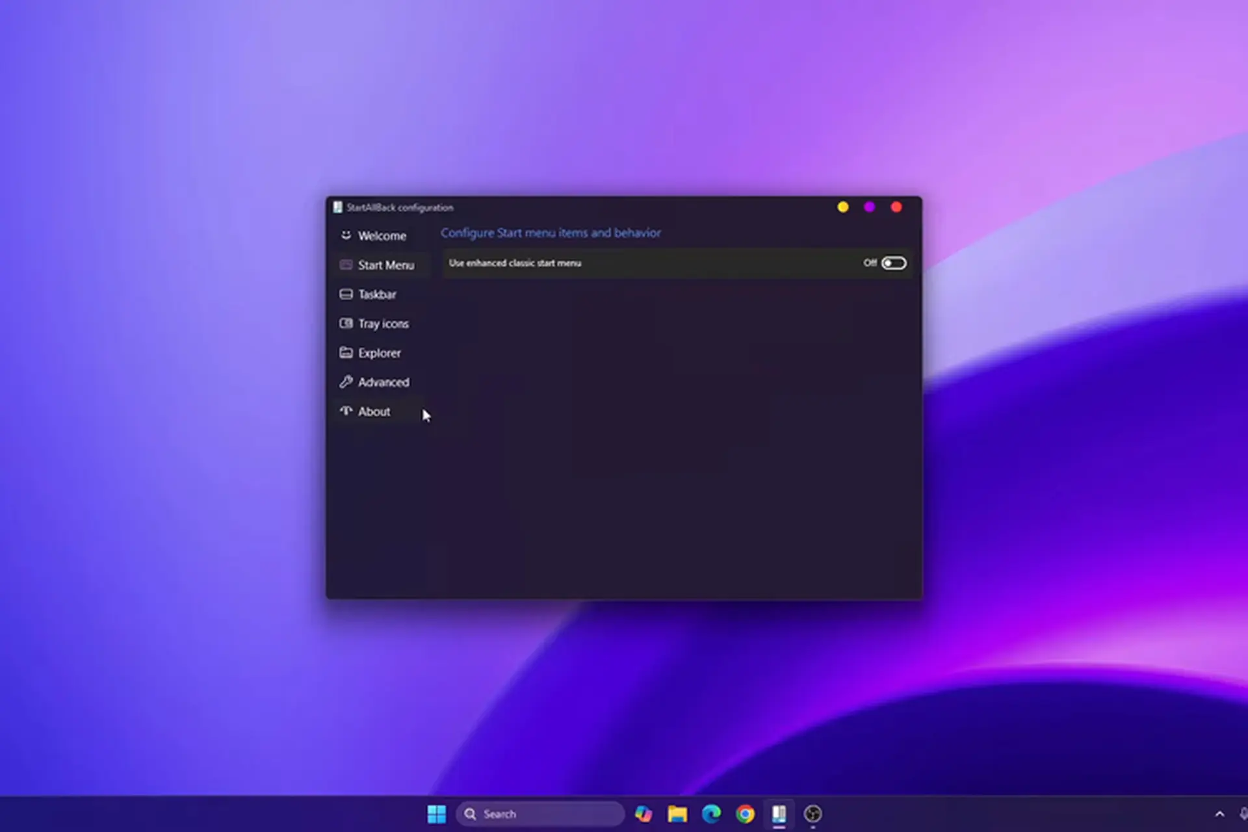This screenshot has width=1248, height=832.
Task: Click the Explorer folder icon in sidebar
Action: [x=345, y=352]
